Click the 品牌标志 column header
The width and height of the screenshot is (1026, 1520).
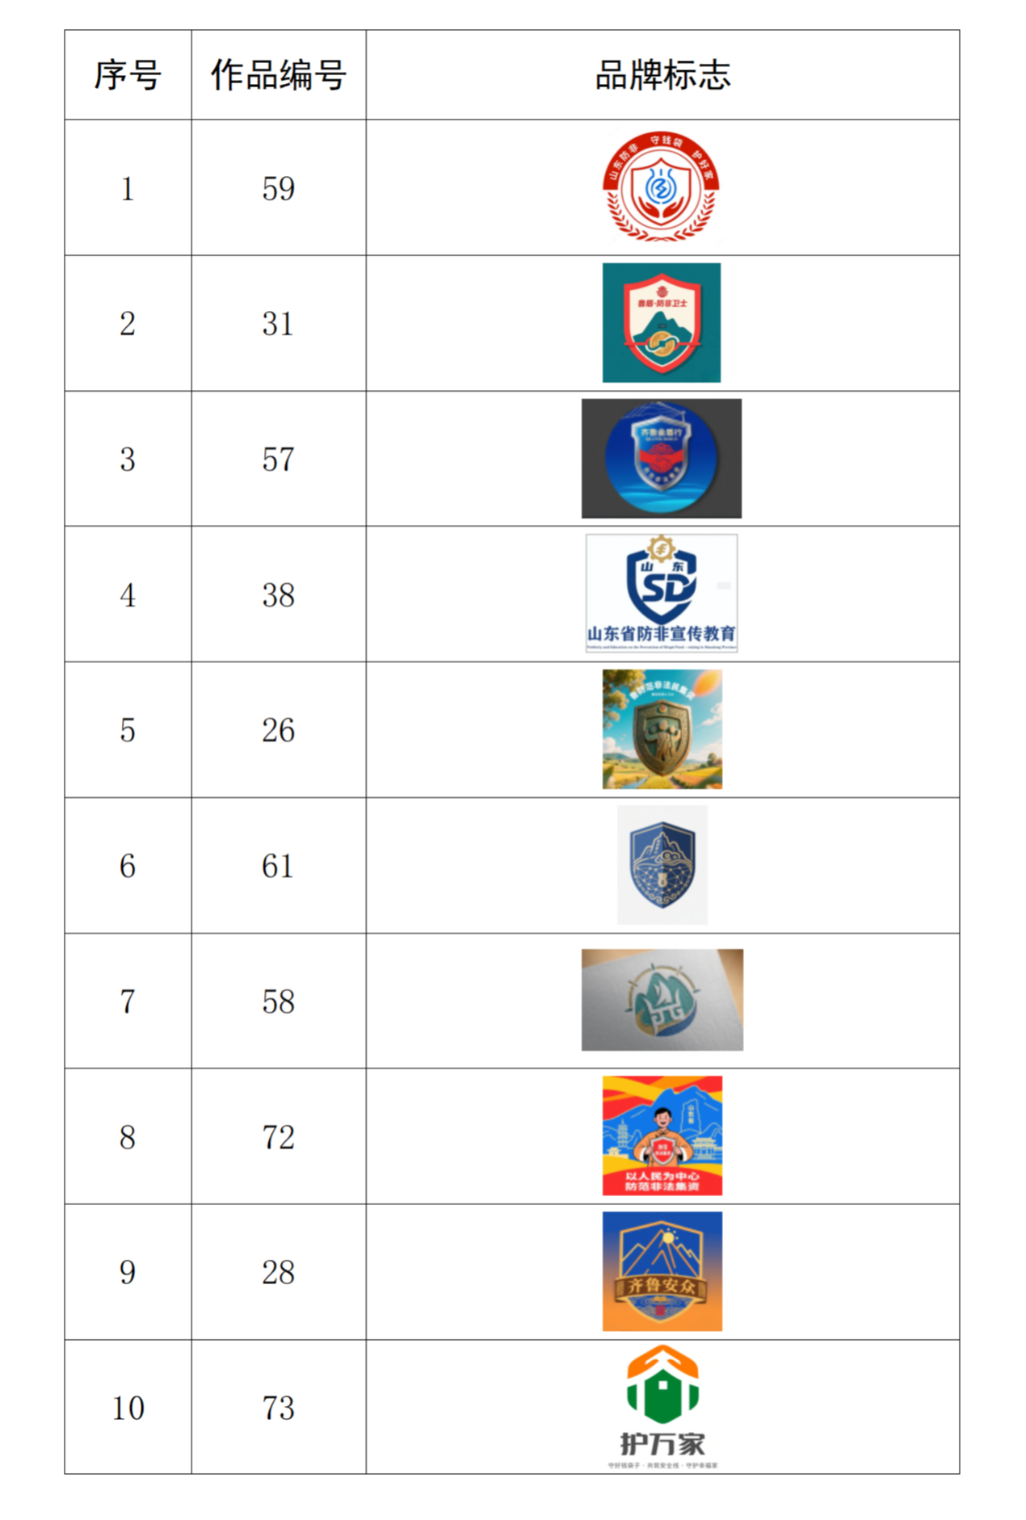[x=662, y=75]
